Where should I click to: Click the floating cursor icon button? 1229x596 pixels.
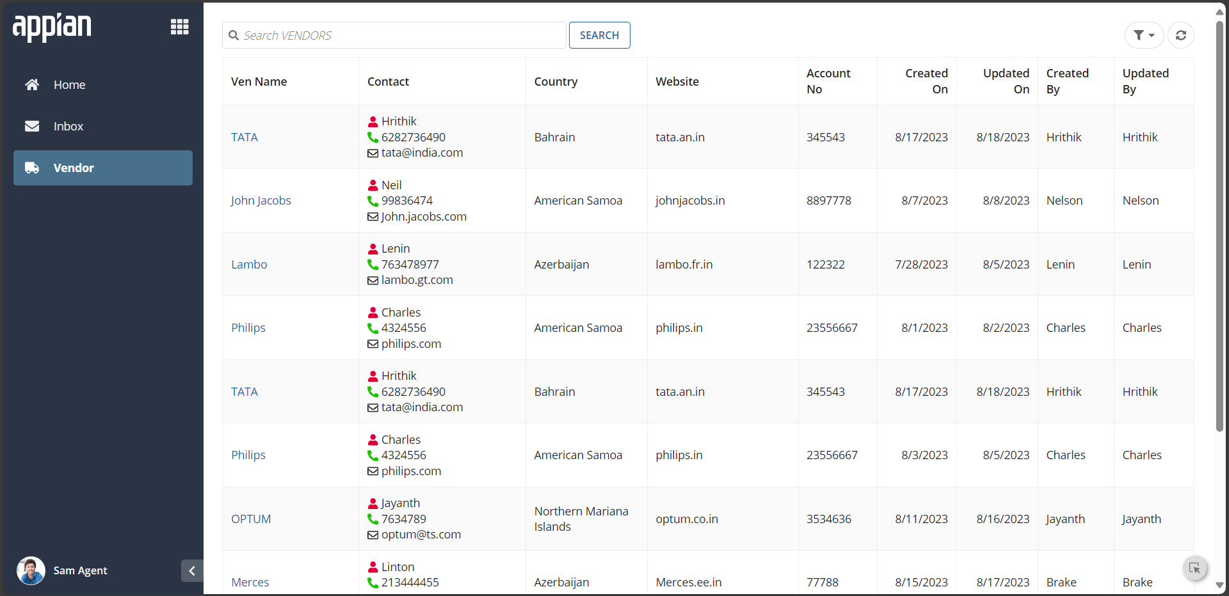click(x=1194, y=568)
